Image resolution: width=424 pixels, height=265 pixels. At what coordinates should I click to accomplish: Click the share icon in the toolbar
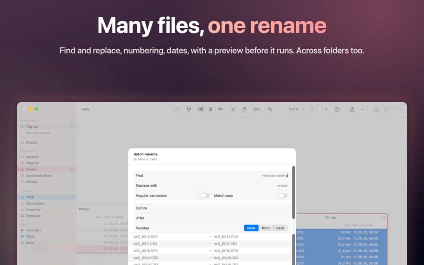point(352,109)
